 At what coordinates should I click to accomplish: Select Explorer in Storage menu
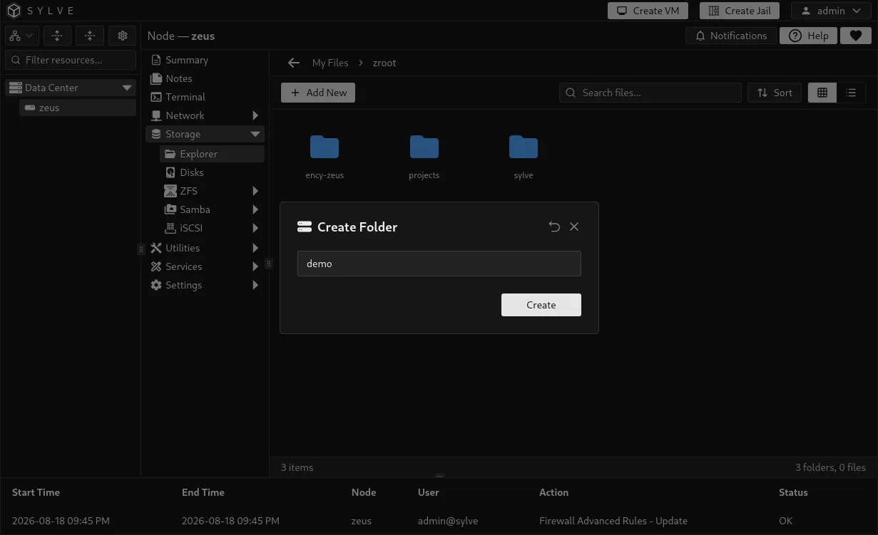[x=212, y=154]
